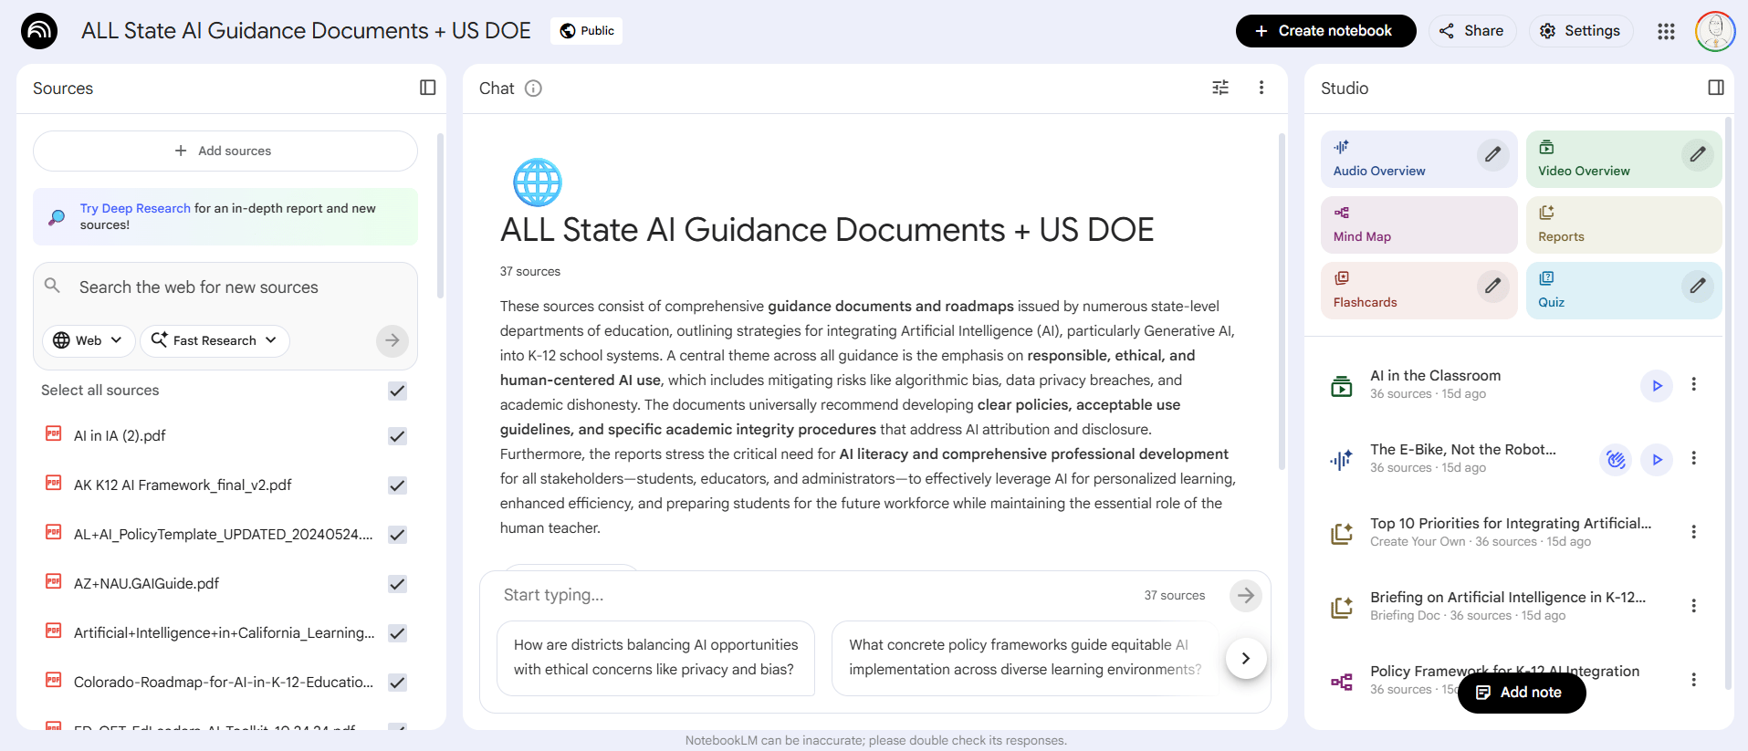Customize Flashcards with pencil icon
1748x751 pixels.
[x=1492, y=286]
